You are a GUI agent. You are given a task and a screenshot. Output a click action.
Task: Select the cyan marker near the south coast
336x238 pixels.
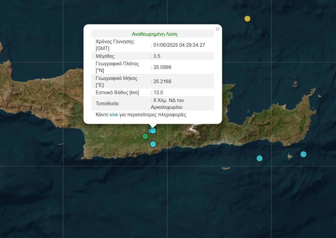[x=153, y=144]
